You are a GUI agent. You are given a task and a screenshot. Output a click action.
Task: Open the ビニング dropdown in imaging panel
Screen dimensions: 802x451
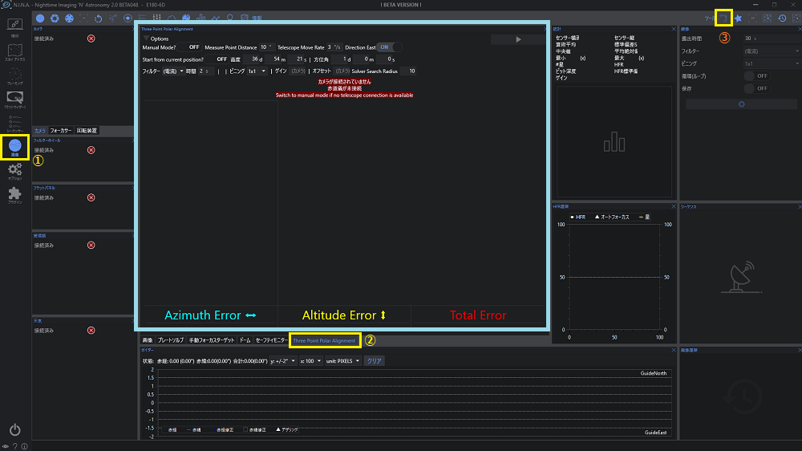click(x=772, y=63)
